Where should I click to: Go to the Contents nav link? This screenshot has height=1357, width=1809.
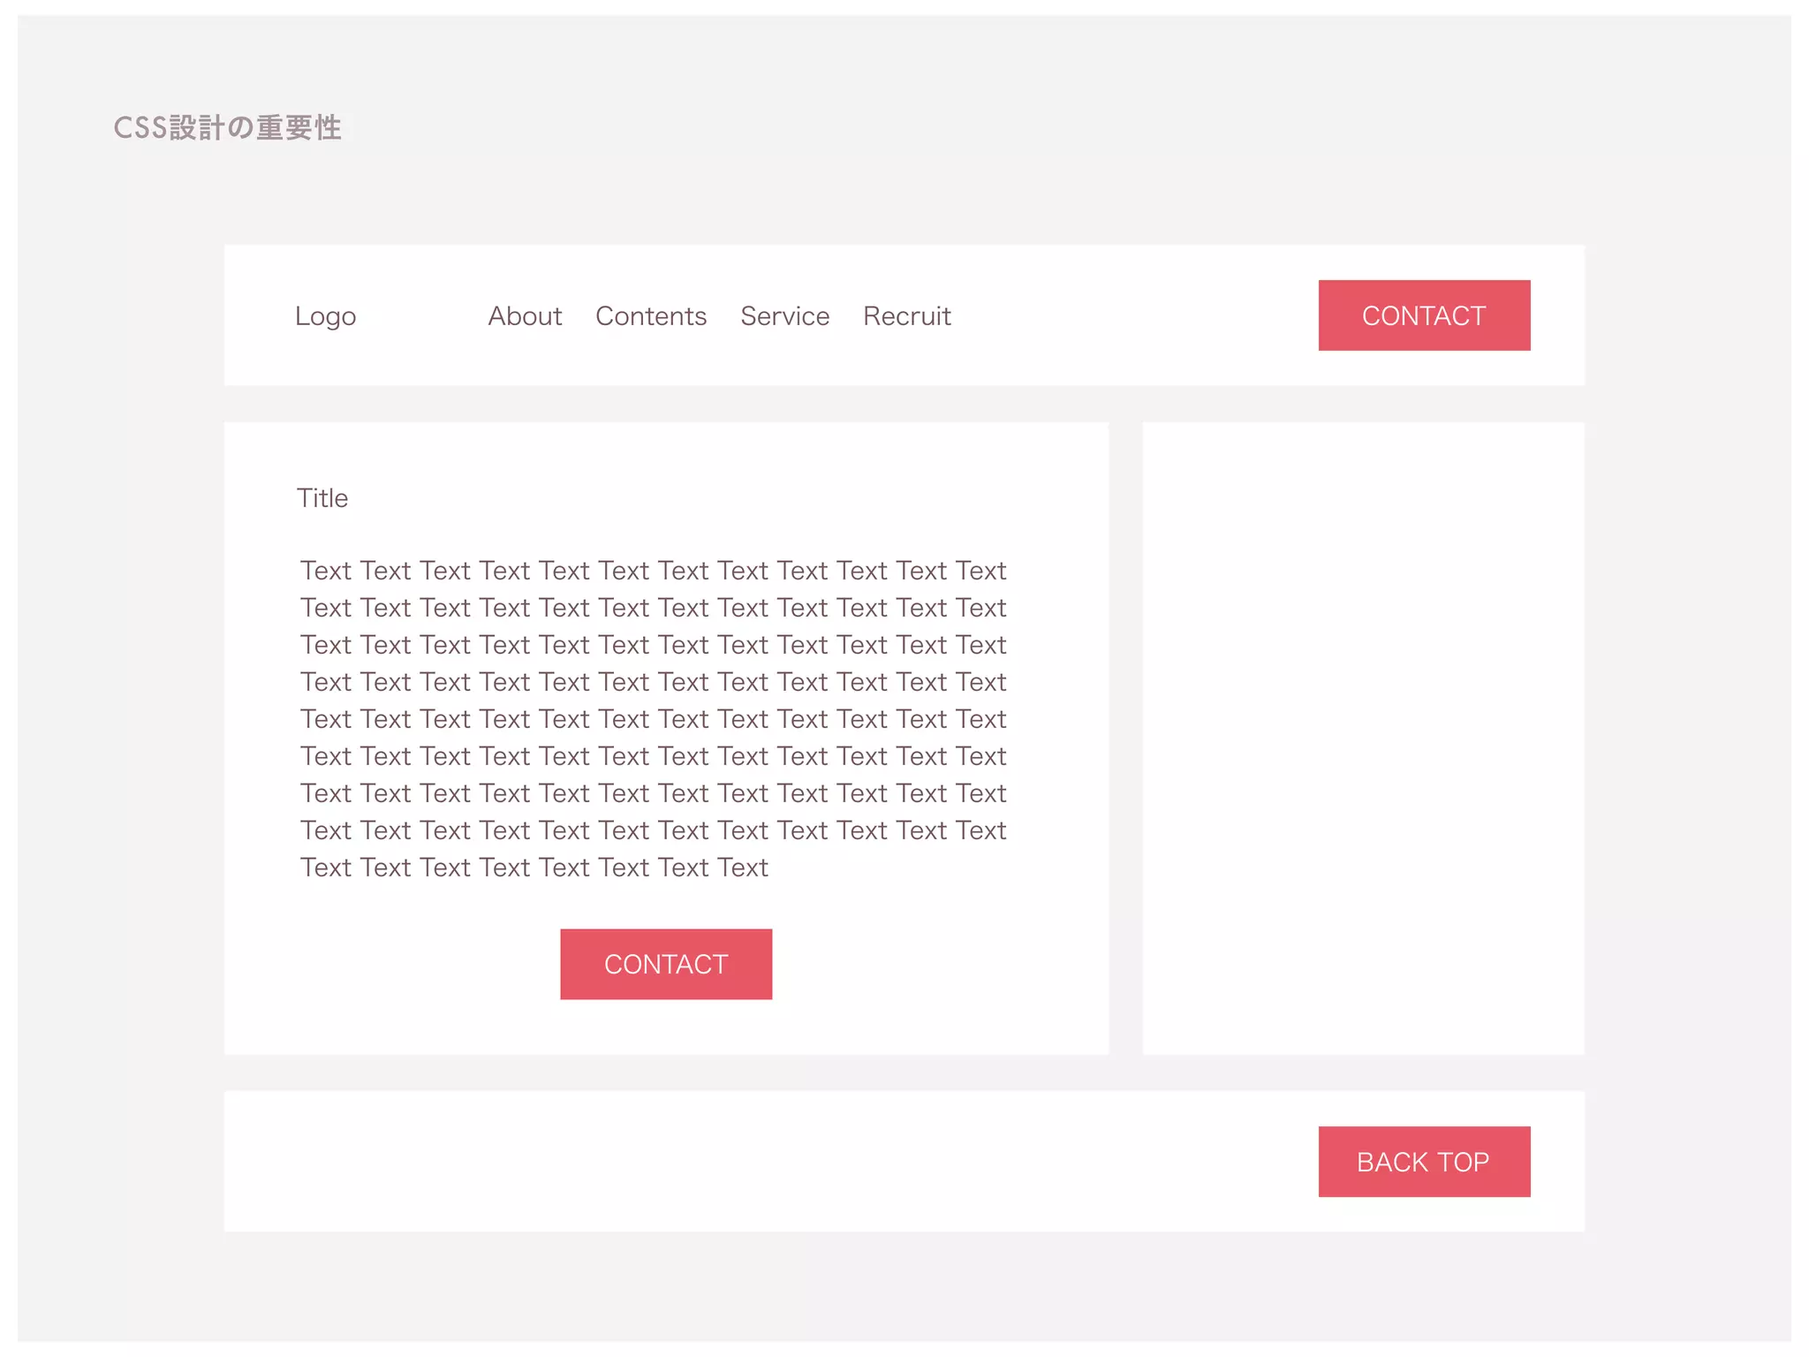coord(651,316)
